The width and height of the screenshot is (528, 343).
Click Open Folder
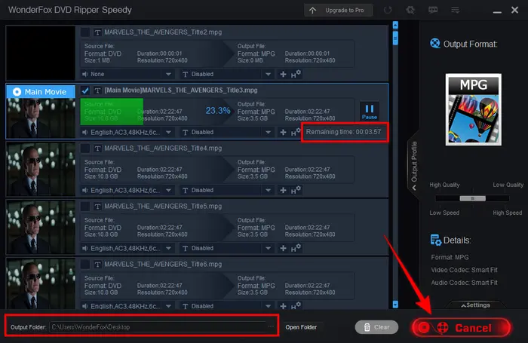click(x=301, y=327)
